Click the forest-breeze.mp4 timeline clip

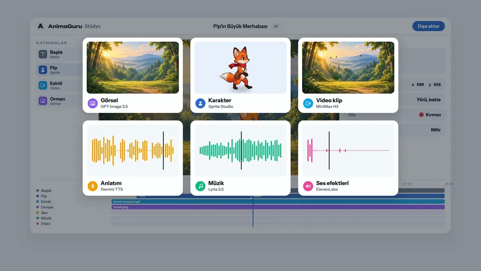(278, 202)
